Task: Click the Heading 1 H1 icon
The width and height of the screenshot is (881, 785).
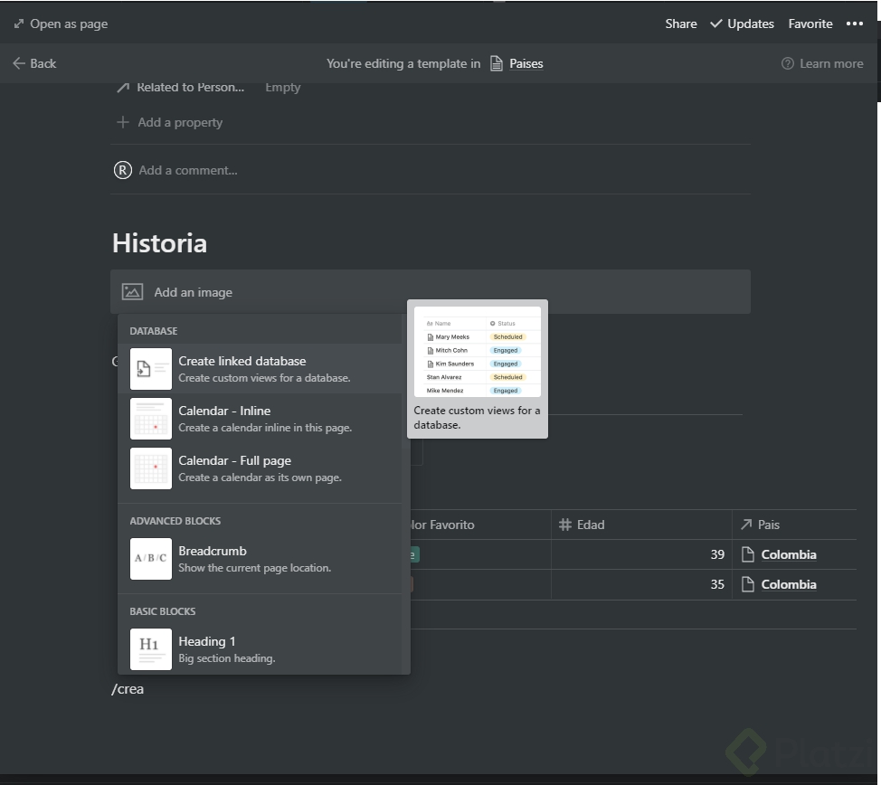Action: pos(150,649)
